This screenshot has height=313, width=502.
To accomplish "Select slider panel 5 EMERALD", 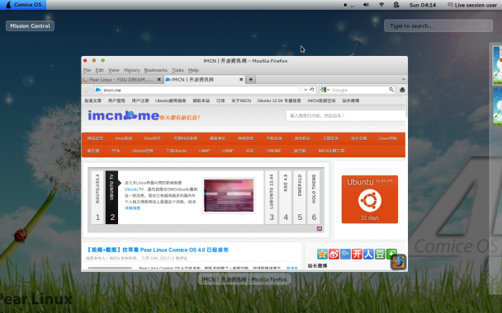I will click(300, 198).
